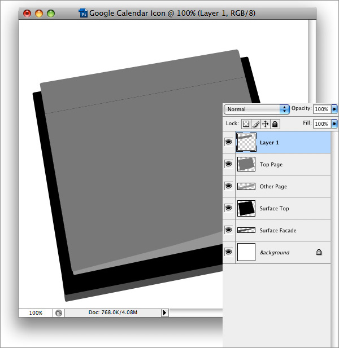This screenshot has width=339, height=348.
Task: Click the status bar preview icon beside zoom field
Action: point(59,313)
